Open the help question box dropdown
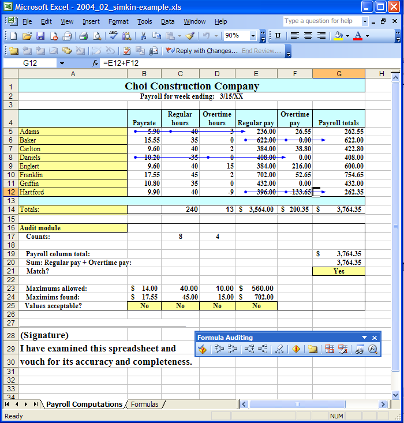This screenshot has width=404, height=423. point(365,21)
